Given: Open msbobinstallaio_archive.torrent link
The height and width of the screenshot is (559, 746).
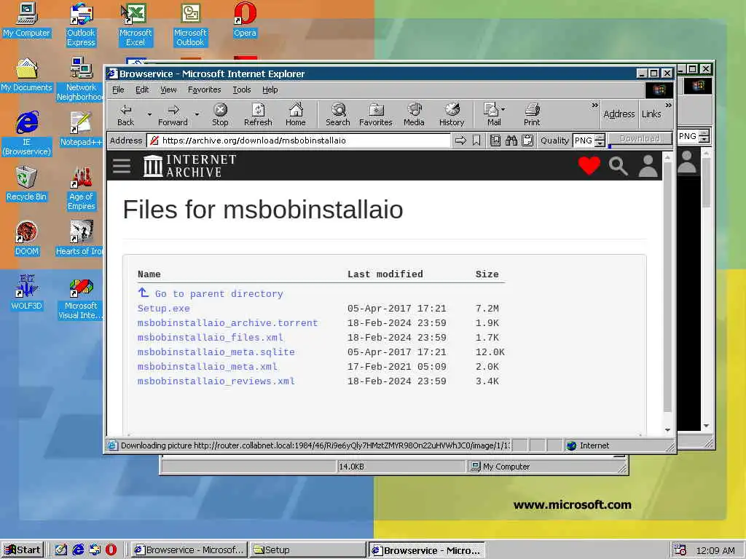Looking at the screenshot, I should [x=227, y=323].
